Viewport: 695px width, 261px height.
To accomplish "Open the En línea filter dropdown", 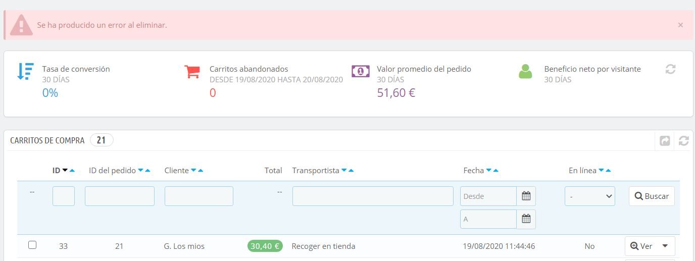I will (589, 196).
